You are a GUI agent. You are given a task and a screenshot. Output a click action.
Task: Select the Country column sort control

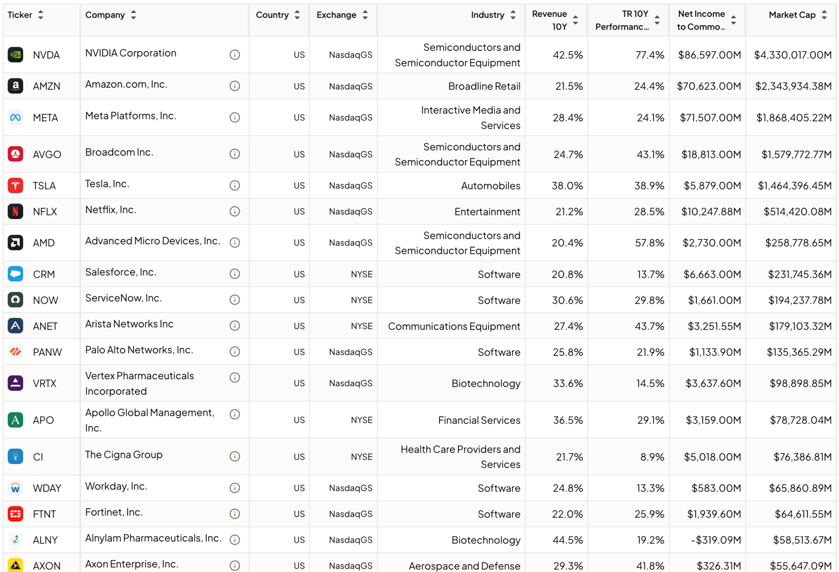coord(297,15)
